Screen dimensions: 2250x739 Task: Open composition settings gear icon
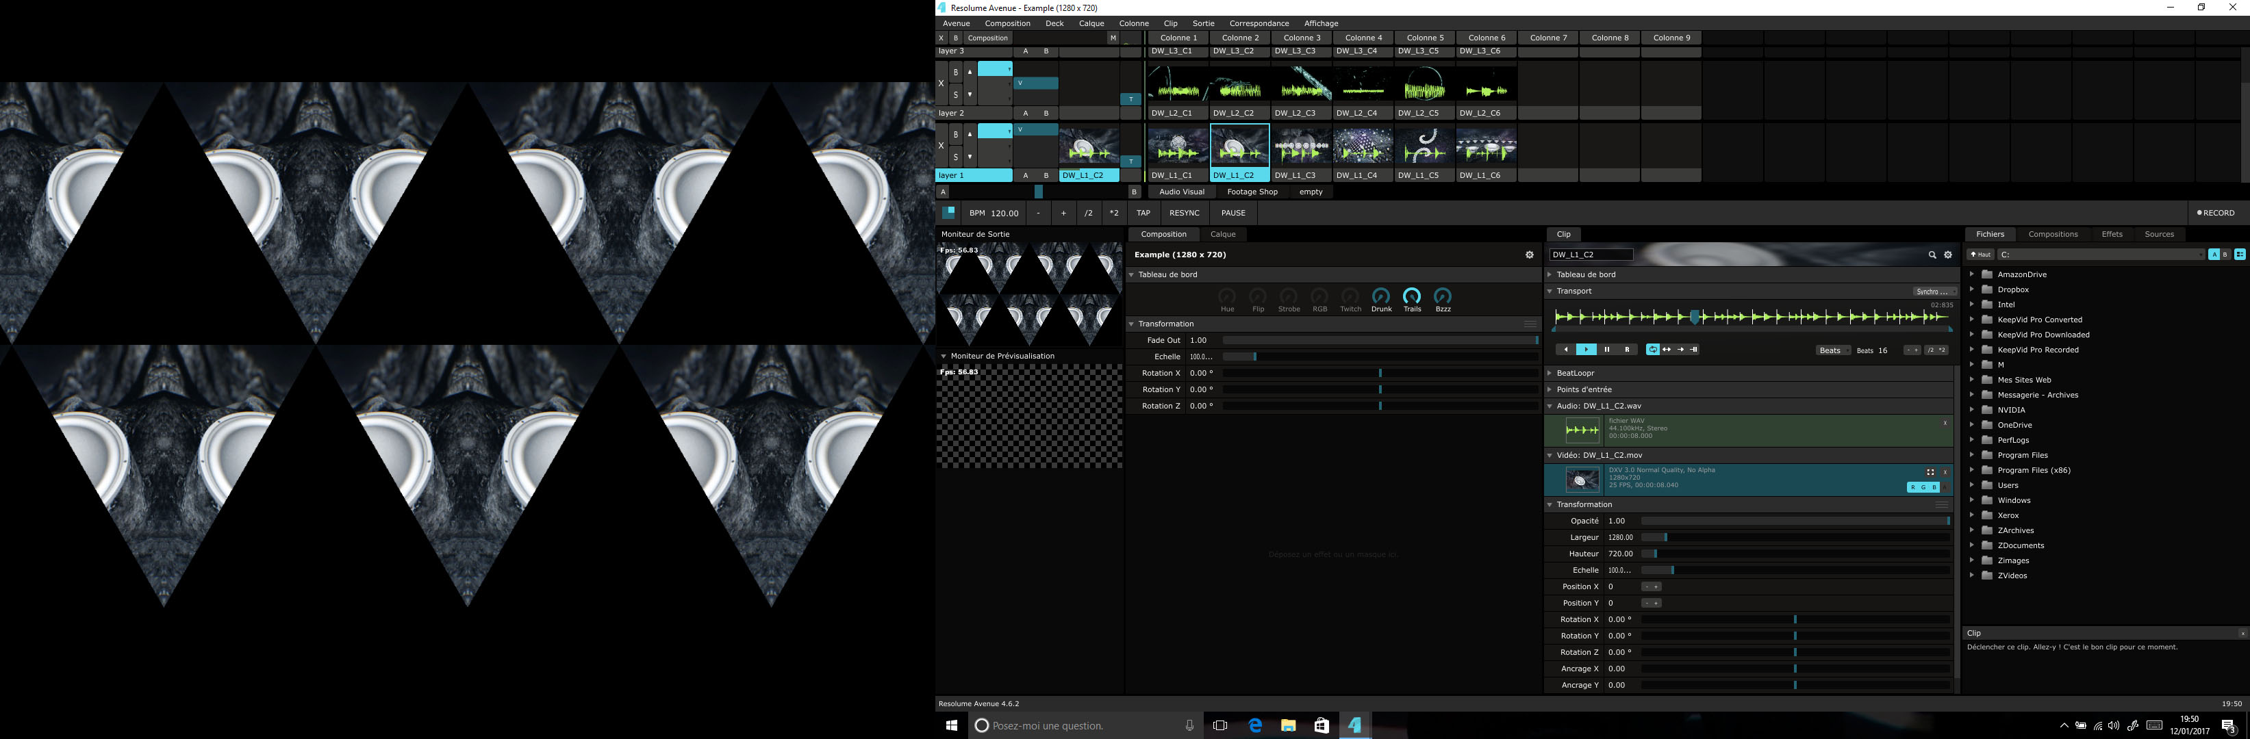click(1530, 255)
